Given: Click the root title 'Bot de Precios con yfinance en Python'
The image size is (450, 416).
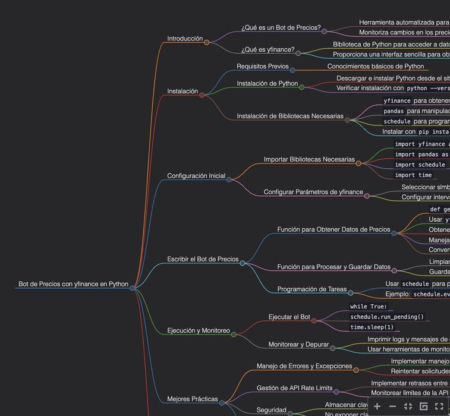Looking at the screenshot, I should (x=74, y=284).
